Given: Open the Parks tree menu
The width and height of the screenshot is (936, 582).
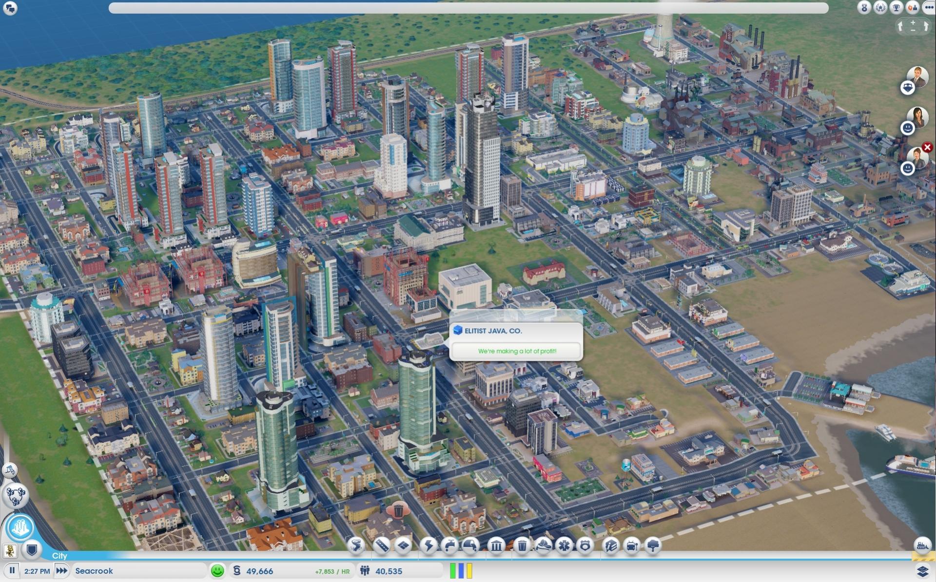Looking at the screenshot, I should click(x=653, y=545).
